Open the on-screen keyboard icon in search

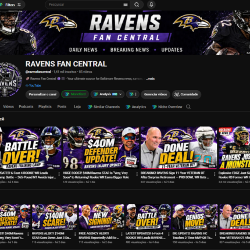[126, 5]
